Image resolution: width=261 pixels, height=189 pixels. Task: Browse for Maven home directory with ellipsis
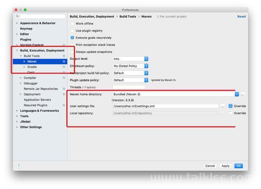243,94
